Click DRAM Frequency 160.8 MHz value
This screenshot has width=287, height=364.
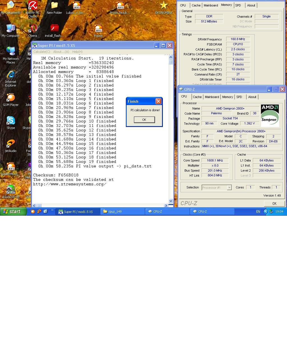238,39
